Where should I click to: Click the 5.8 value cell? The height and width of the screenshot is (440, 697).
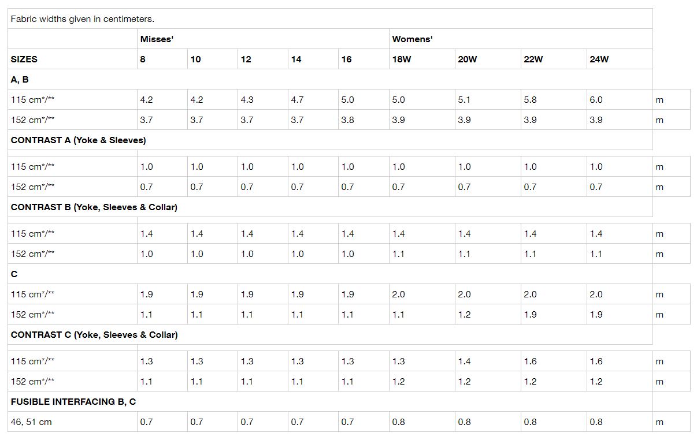530,100
